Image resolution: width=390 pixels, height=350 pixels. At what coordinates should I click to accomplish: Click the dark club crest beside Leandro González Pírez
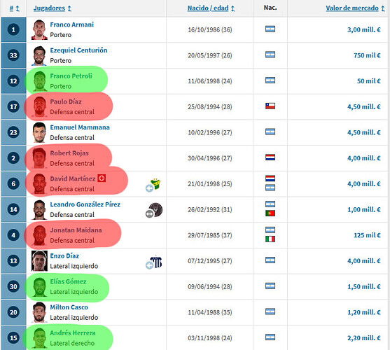pos(155,209)
